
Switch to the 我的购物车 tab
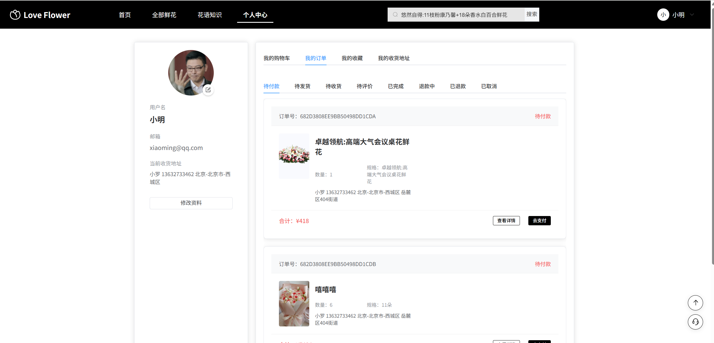276,58
